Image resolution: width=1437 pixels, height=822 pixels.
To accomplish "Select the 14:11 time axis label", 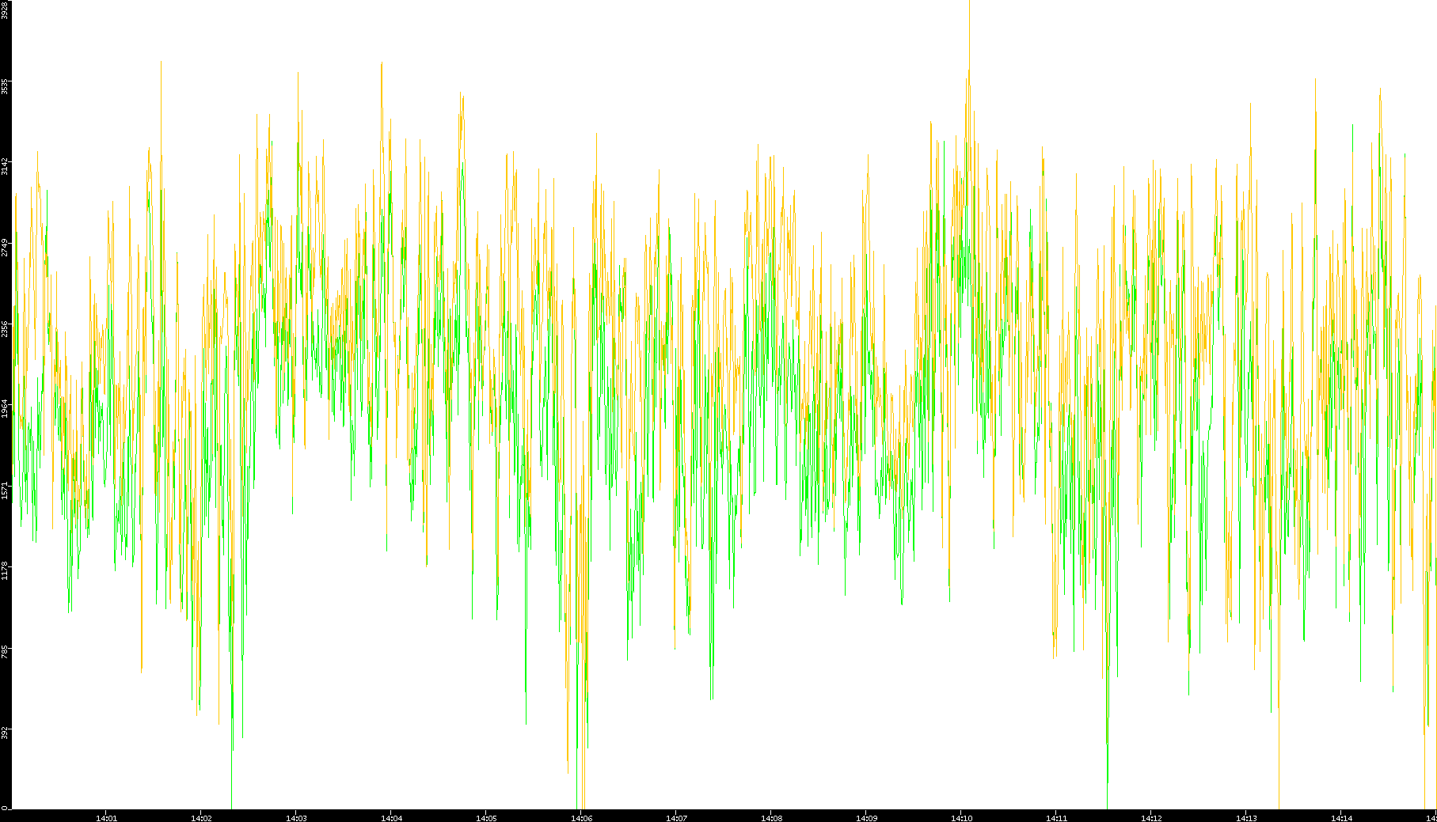I will click(1056, 818).
